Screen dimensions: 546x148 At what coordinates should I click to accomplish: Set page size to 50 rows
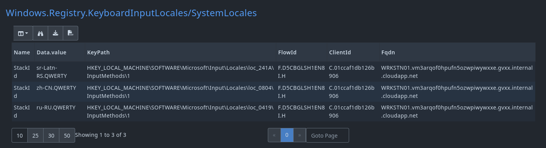tap(67, 136)
